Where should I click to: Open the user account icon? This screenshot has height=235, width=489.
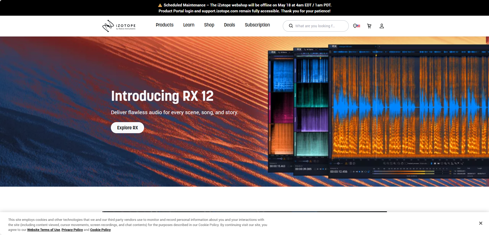point(382,26)
